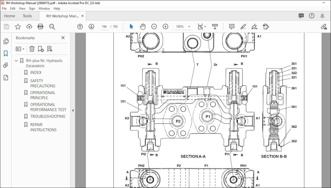The width and height of the screenshot is (331, 188).
Task: Open the TROUBLESHOOTING bookmark
Action: 48,116
